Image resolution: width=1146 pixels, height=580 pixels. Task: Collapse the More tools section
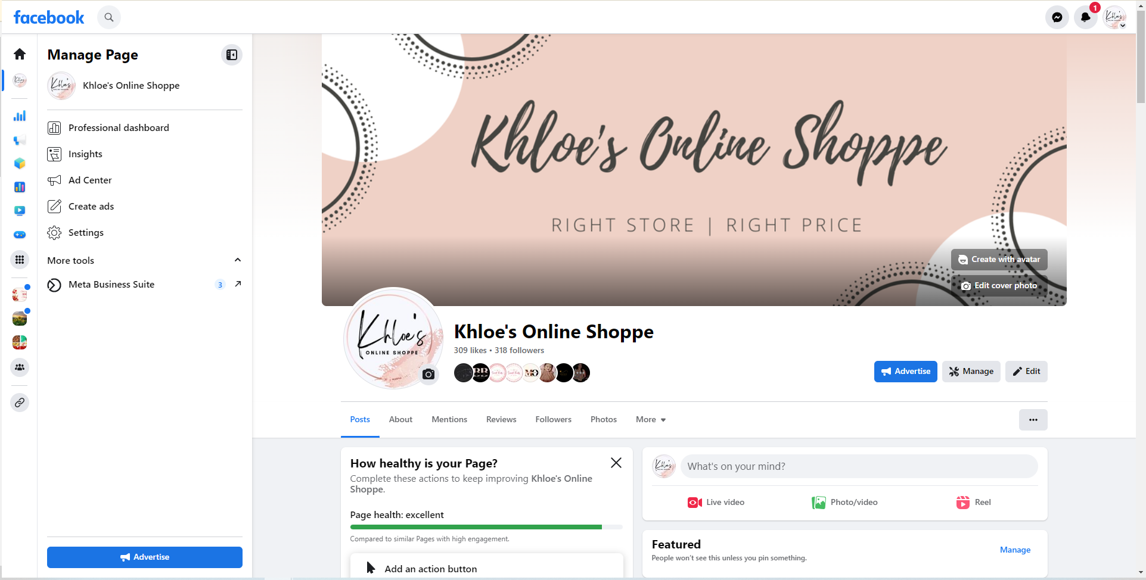pyautogui.click(x=238, y=260)
